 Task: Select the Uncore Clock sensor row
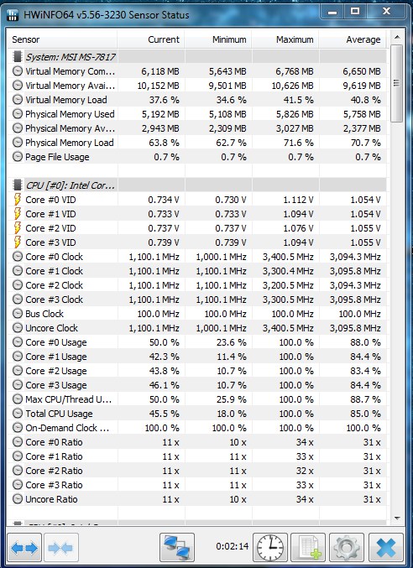[x=197, y=328]
